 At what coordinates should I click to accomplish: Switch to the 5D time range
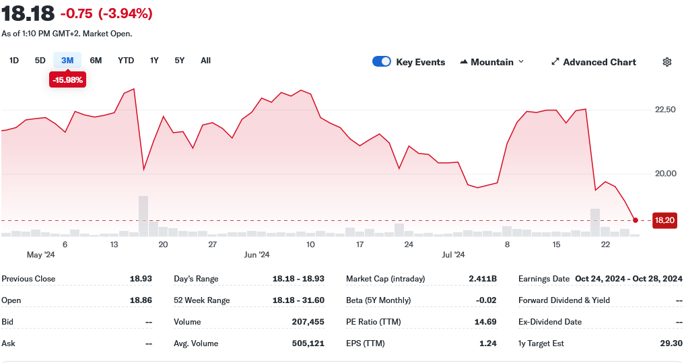(40, 61)
